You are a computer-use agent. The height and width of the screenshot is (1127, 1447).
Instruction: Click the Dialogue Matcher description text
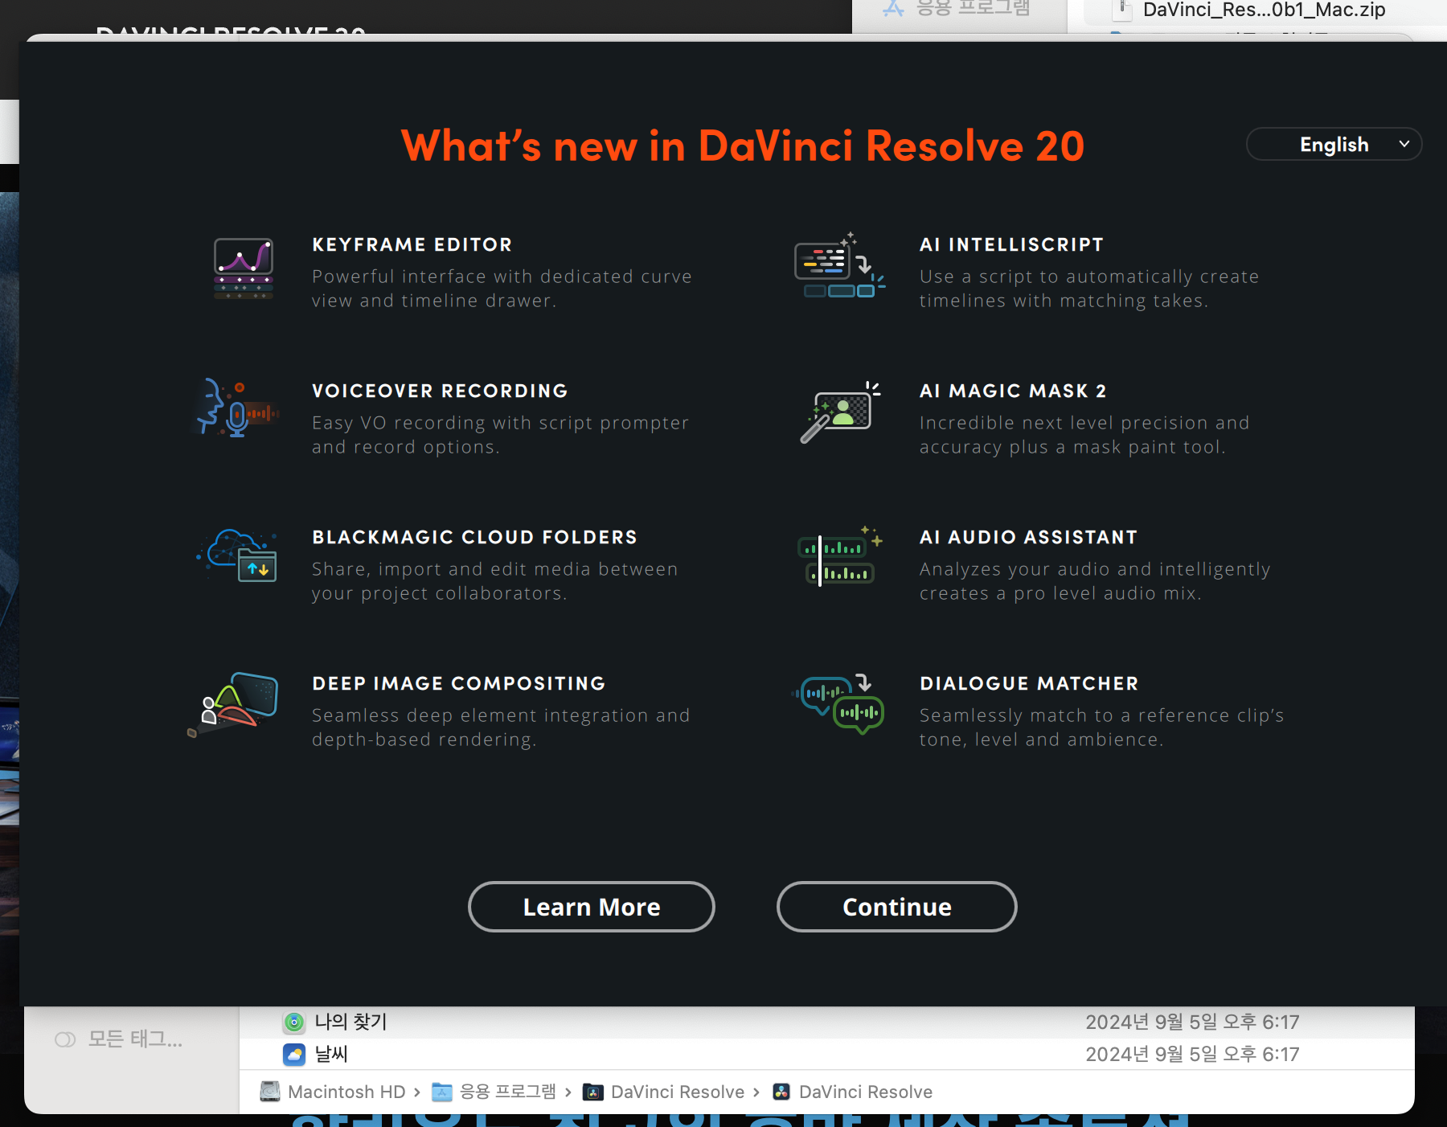(x=1101, y=727)
